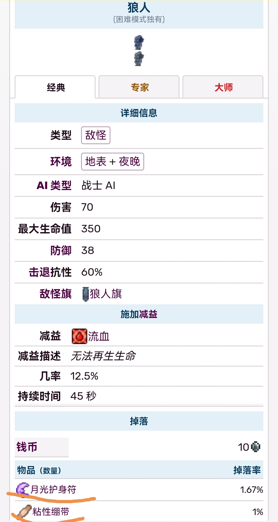The width and height of the screenshot is (278, 522).
Task: Click the 击退抗性 label link
Action: (50, 272)
